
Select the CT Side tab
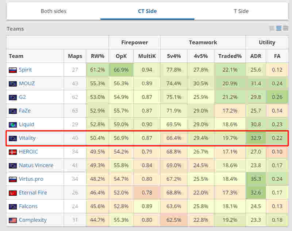pyautogui.click(x=147, y=11)
